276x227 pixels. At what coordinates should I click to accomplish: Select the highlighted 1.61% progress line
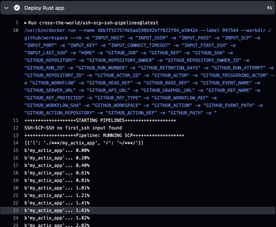57,210
